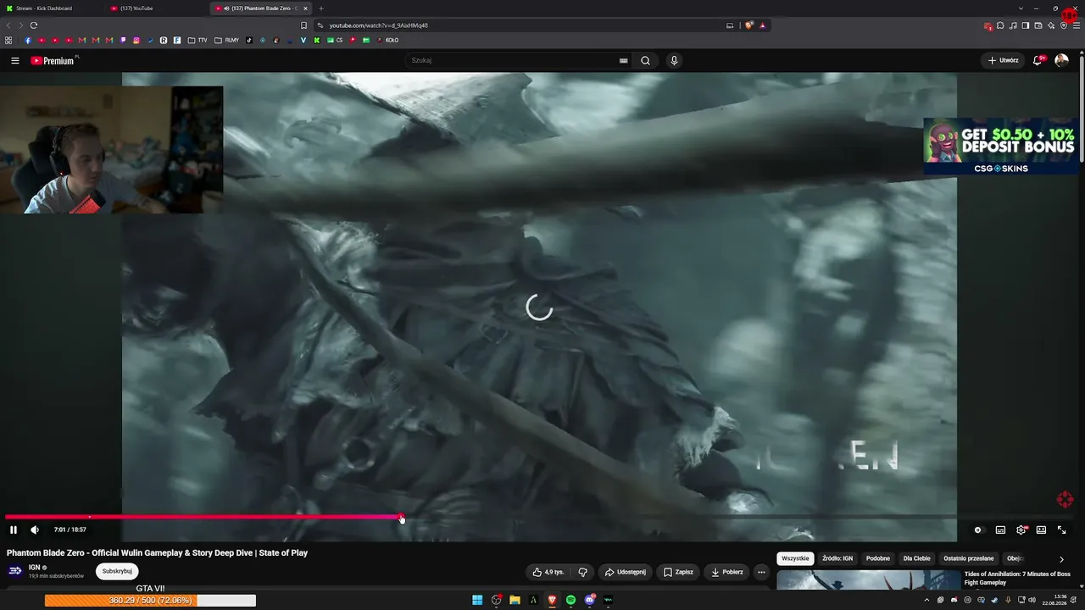Screen dimensions: 1085x610
Task: Toggle subtitles on the player
Action: [x=1000, y=530]
